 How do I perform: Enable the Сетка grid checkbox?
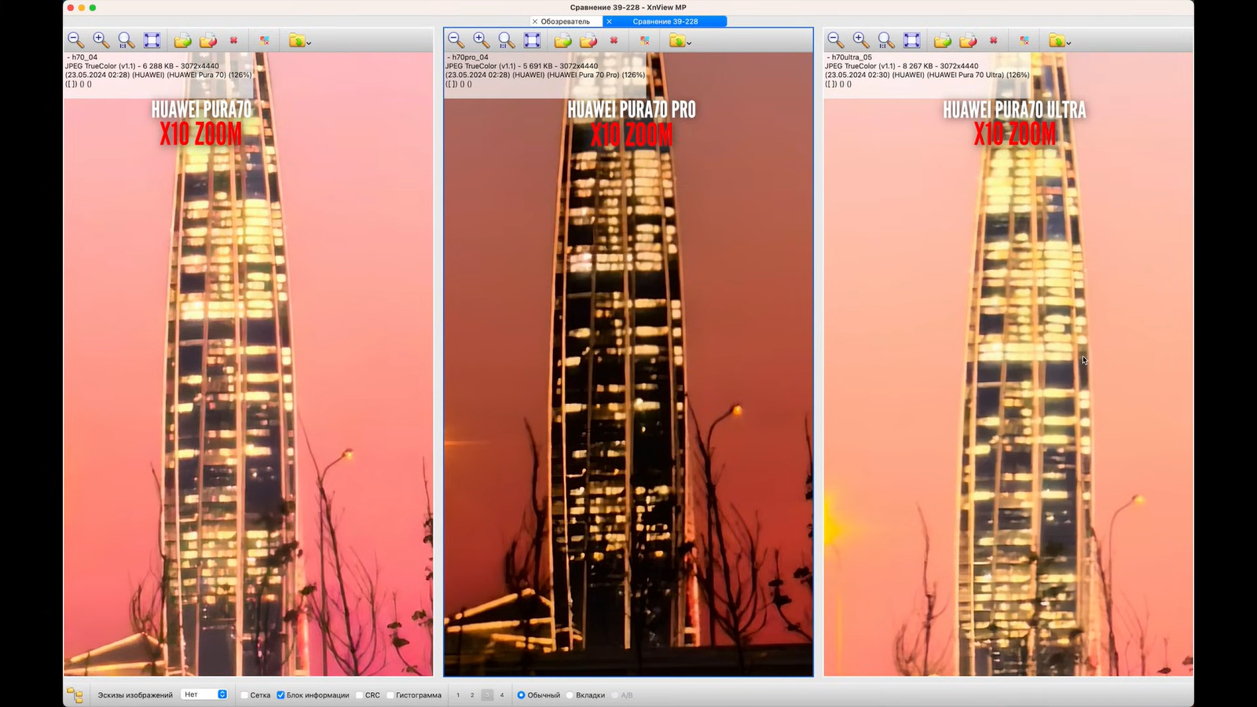(x=244, y=695)
